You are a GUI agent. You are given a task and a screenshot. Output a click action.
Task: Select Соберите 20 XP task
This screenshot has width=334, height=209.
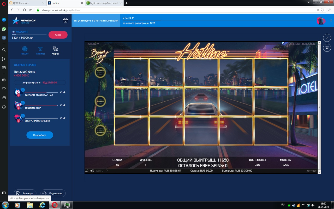tap(40, 106)
